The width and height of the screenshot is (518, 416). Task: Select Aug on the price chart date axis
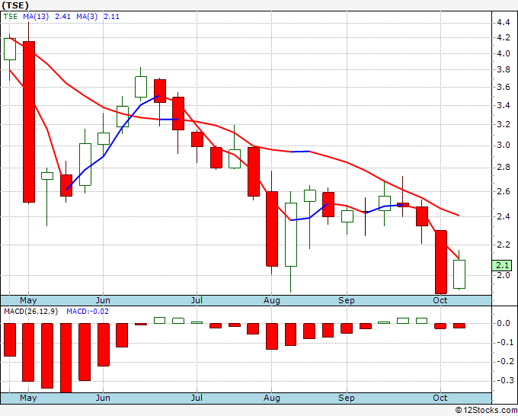(x=271, y=300)
